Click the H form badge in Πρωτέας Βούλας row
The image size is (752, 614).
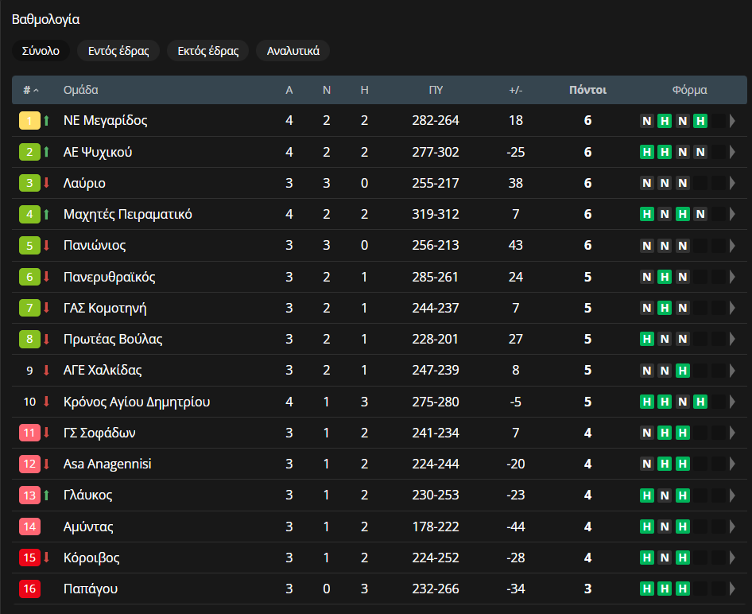pos(647,339)
